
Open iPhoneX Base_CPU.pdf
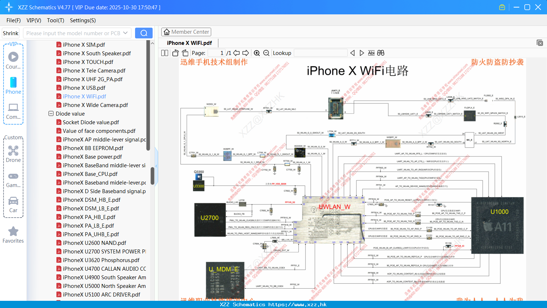(x=90, y=174)
